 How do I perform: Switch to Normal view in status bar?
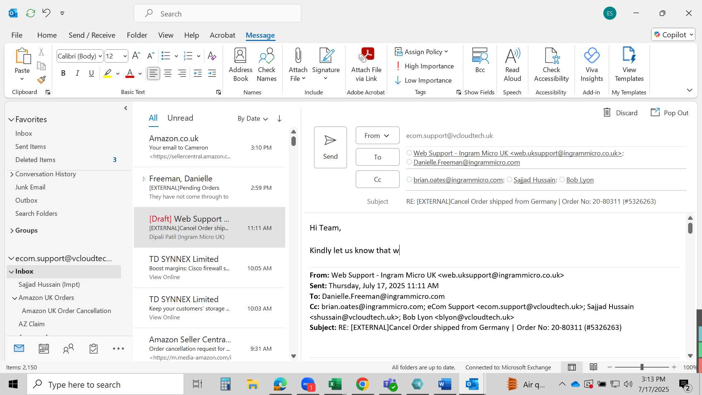pyautogui.click(x=572, y=367)
